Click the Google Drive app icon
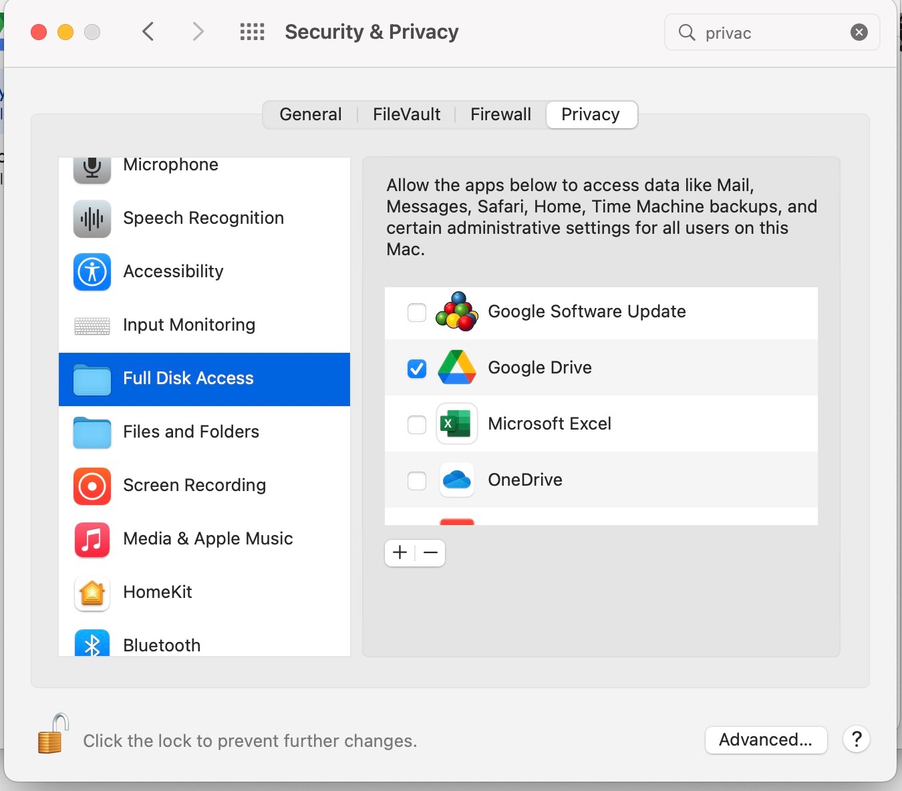Image resolution: width=902 pixels, height=791 pixels. tap(457, 367)
